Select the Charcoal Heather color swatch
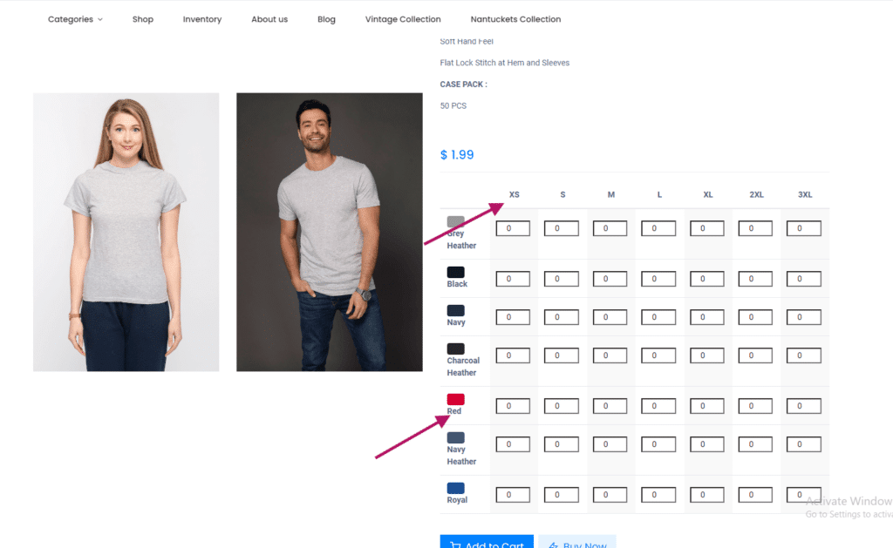This screenshot has height=548, width=893. click(x=455, y=348)
